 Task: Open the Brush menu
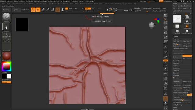coord(9,4)
